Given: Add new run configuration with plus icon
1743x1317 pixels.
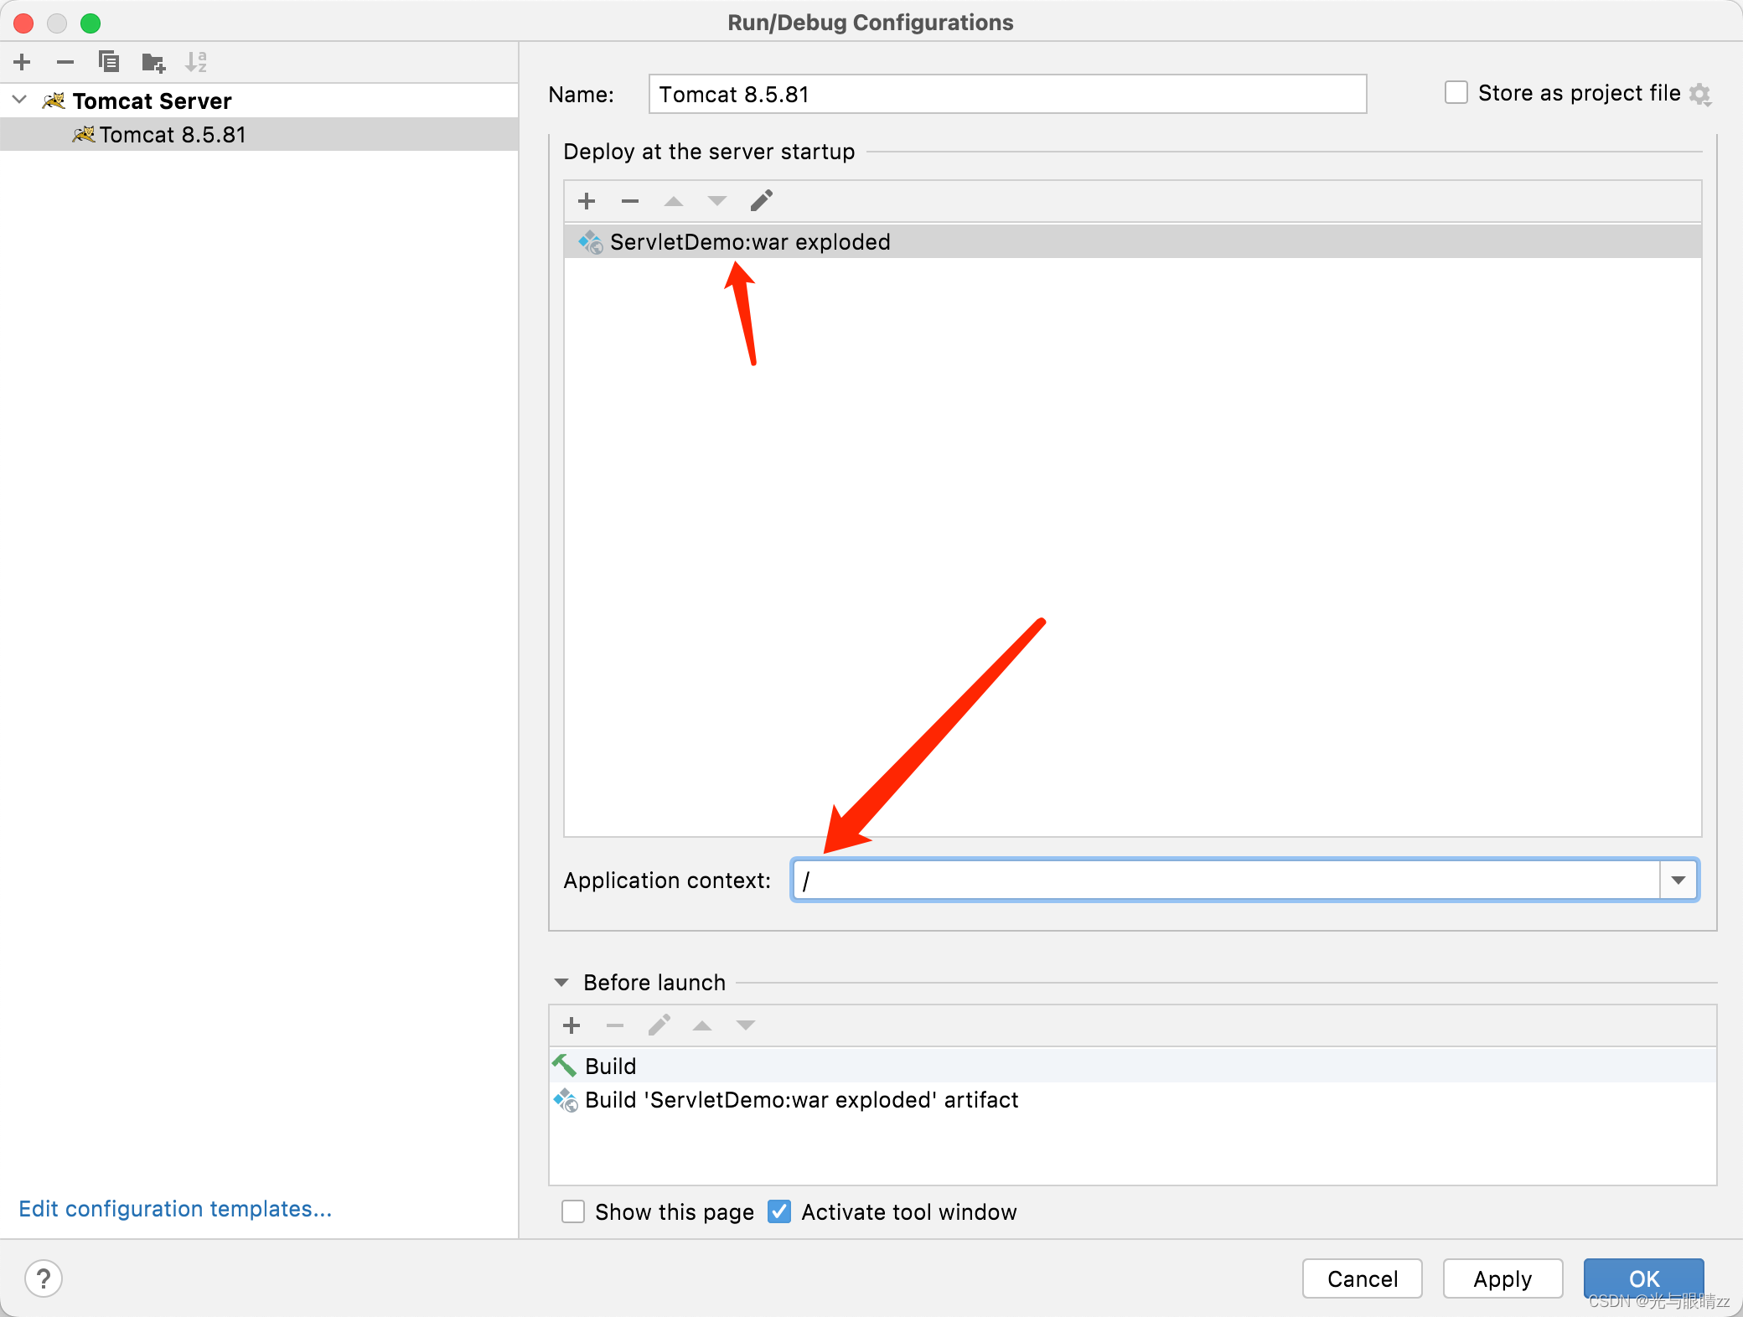Looking at the screenshot, I should 23,61.
